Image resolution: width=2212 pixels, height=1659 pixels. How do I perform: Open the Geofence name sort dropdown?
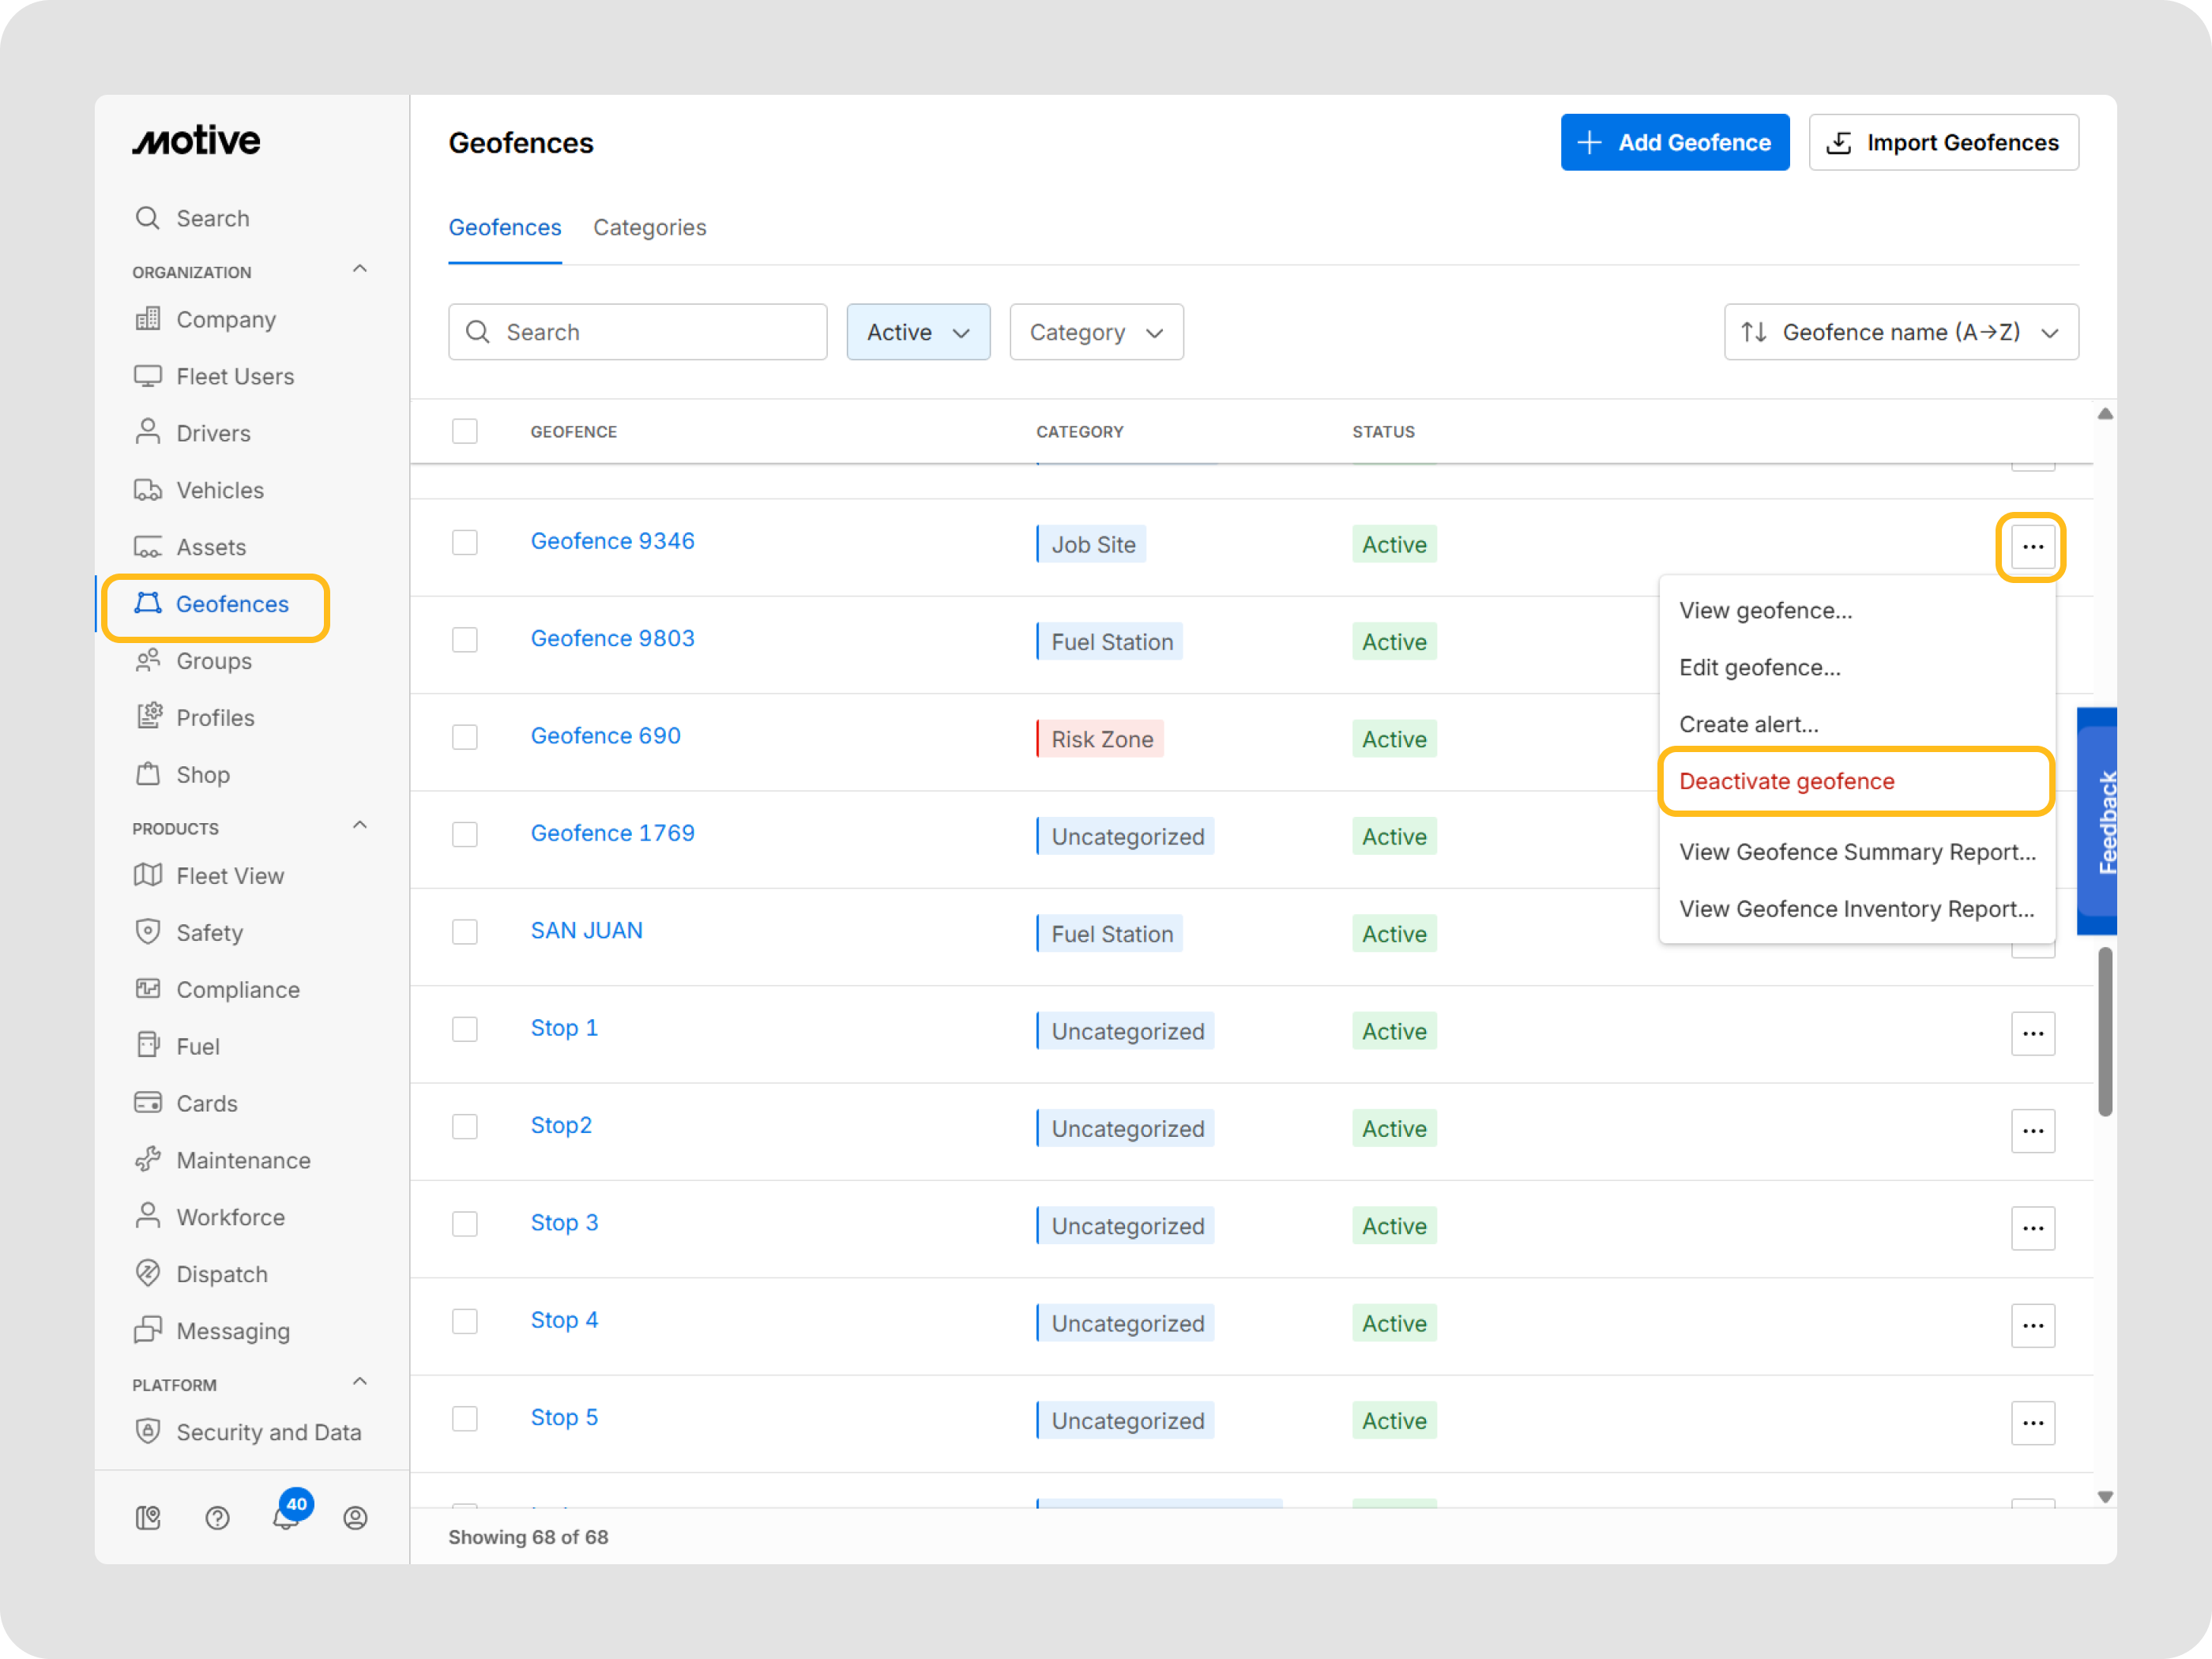1900,332
